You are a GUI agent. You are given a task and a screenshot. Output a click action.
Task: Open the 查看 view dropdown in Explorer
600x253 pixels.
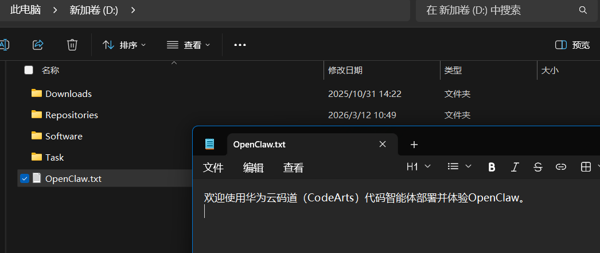click(x=189, y=45)
